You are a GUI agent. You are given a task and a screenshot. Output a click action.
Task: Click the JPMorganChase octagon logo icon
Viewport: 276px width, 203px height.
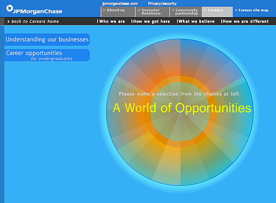click(x=10, y=8)
